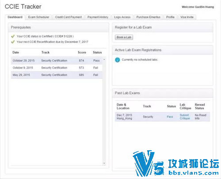The height and width of the screenshot is (179, 221).
Task: Click scroll down arrow in Prerequisites table
Action: point(104,163)
